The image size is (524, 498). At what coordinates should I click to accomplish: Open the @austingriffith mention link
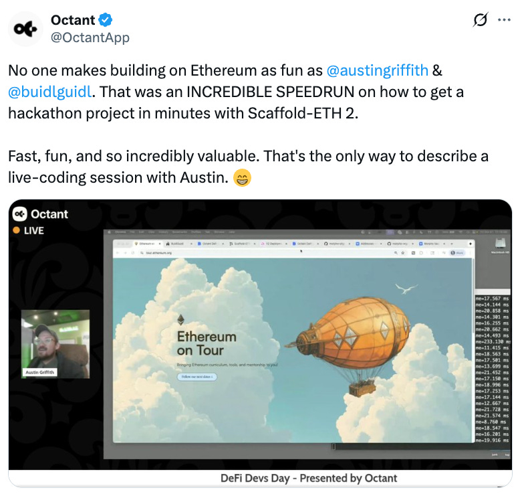point(377,71)
